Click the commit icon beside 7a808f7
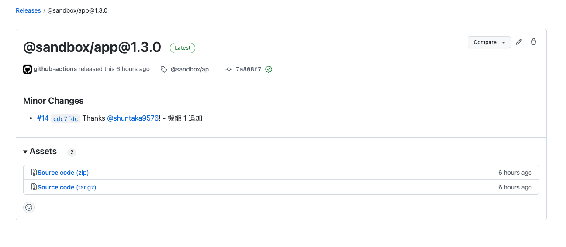This screenshot has width=566, height=247. [228, 69]
